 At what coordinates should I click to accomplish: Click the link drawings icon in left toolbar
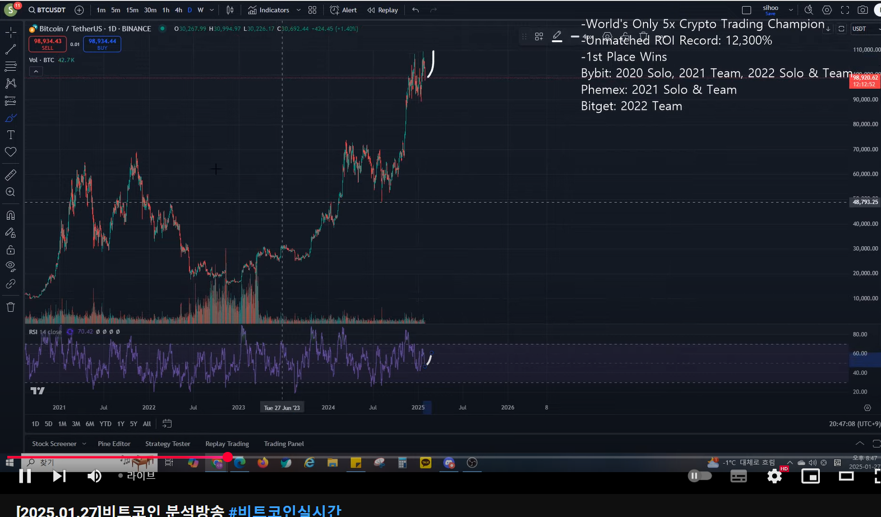pos(11,284)
